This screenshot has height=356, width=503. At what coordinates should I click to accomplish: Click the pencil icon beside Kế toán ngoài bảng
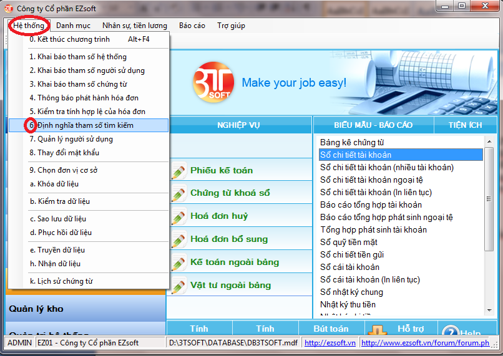[x=178, y=262]
